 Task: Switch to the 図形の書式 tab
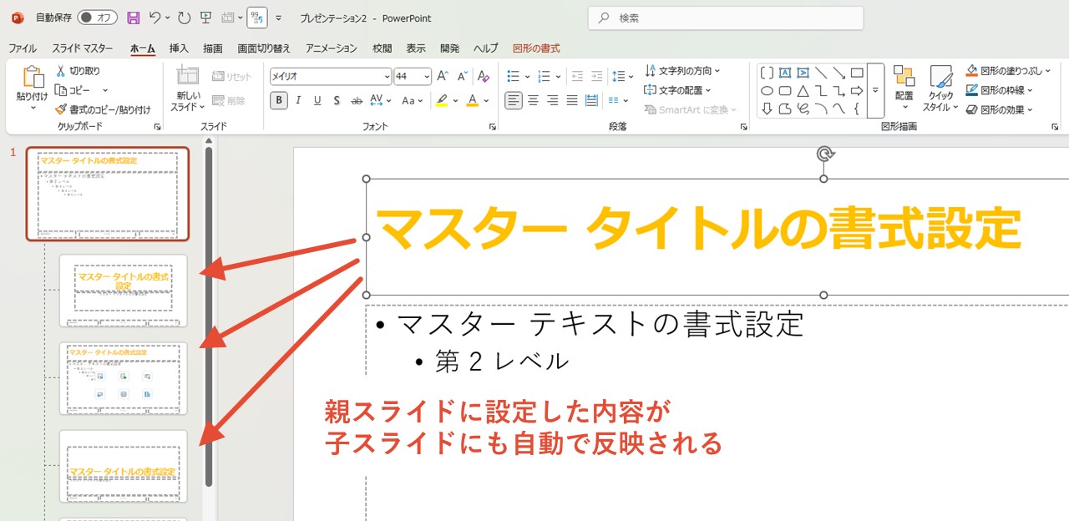[x=536, y=48]
